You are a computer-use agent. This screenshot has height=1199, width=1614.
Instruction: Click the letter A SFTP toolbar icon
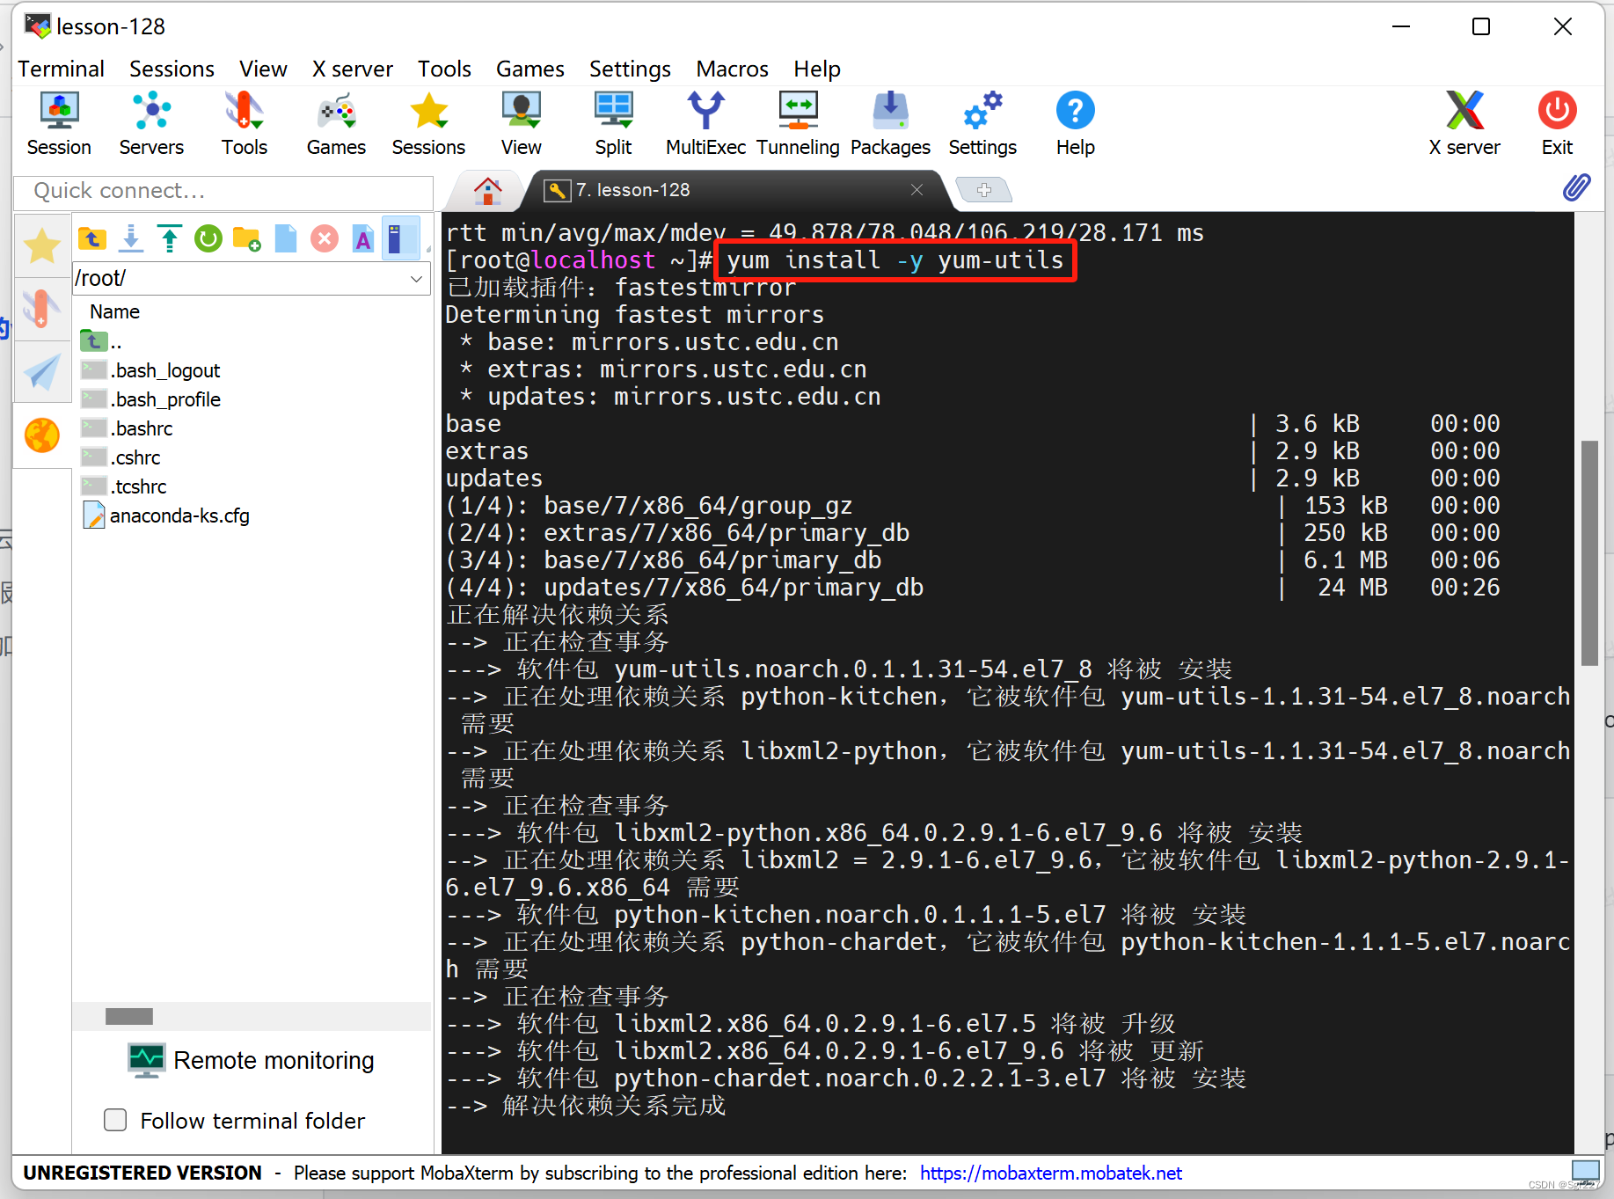(x=363, y=238)
